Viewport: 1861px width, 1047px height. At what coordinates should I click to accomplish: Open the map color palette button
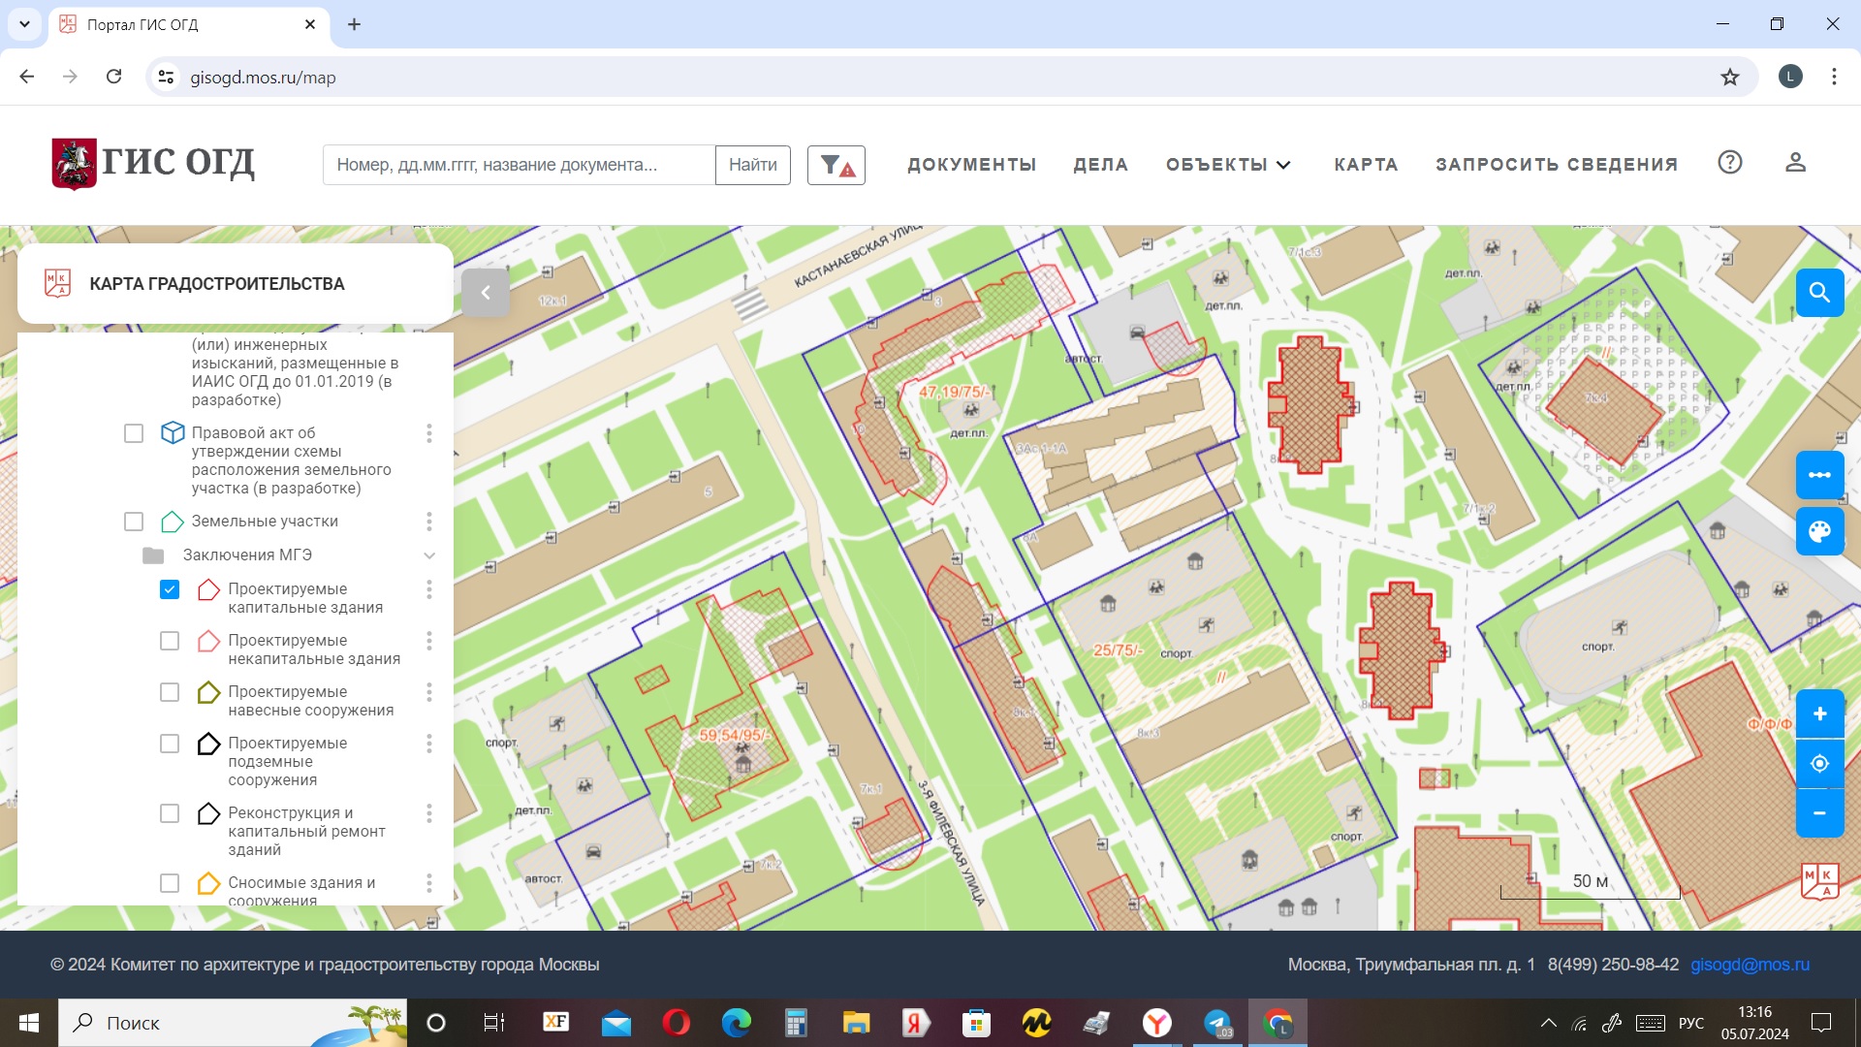(x=1819, y=531)
